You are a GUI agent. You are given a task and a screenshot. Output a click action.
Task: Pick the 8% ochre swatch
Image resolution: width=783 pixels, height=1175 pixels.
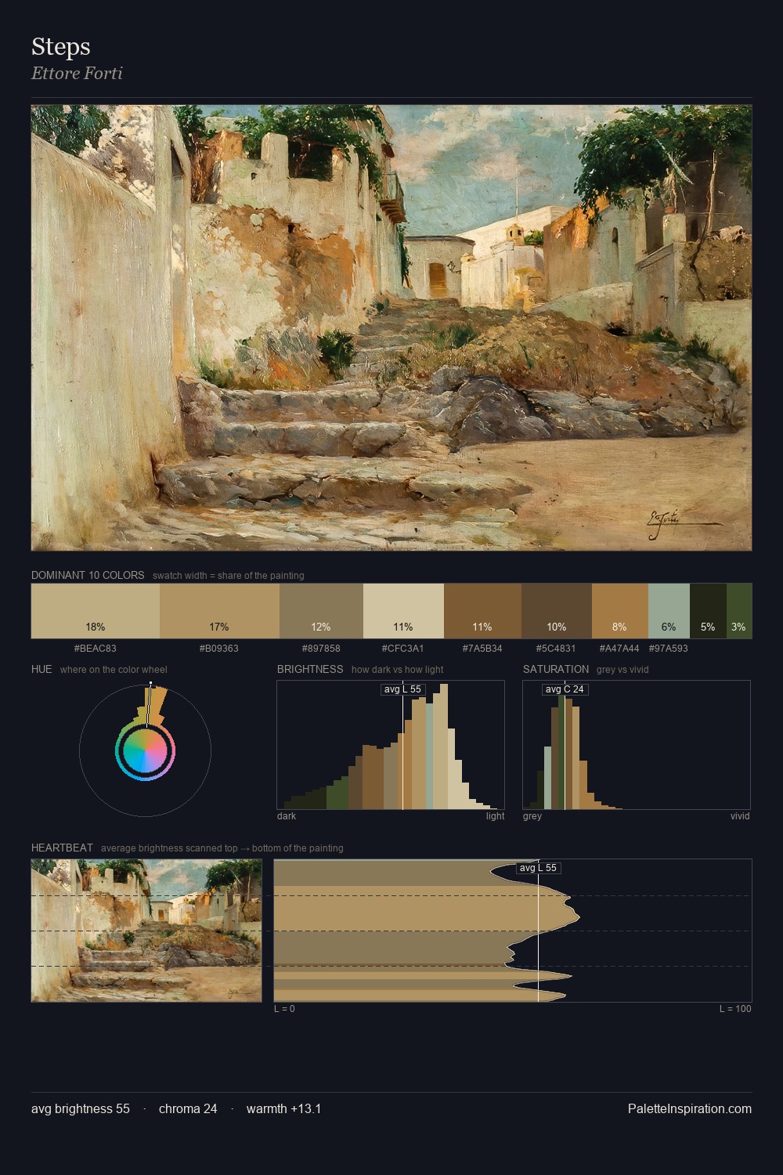620,611
